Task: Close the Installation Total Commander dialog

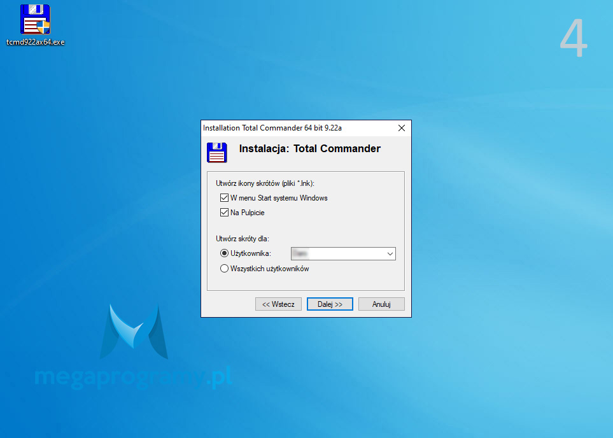Action: coord(402,128)
